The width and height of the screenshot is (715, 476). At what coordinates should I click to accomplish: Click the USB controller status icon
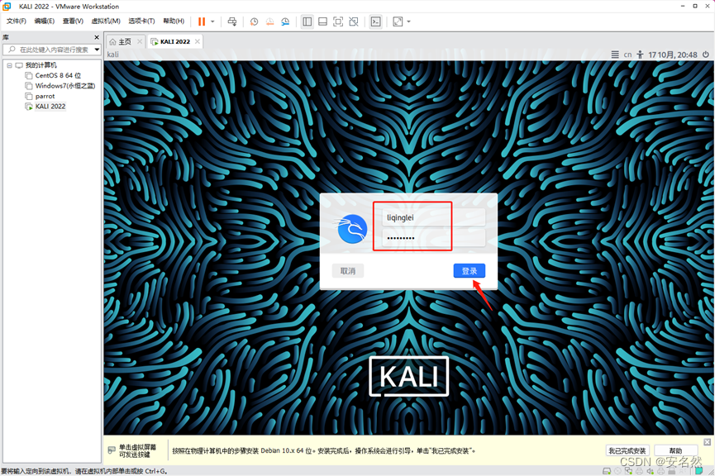(672, 471)
